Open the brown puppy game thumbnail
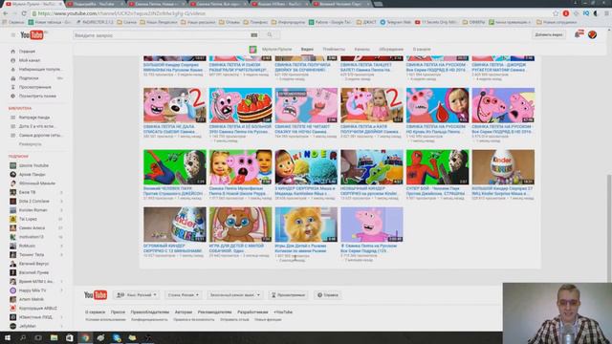 point(240,225)
